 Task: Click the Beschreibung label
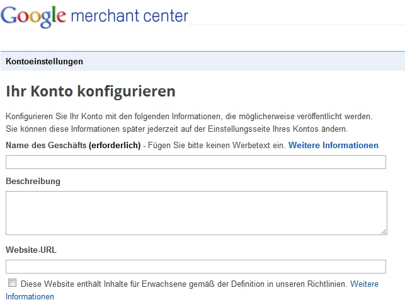tap(33, 181)
